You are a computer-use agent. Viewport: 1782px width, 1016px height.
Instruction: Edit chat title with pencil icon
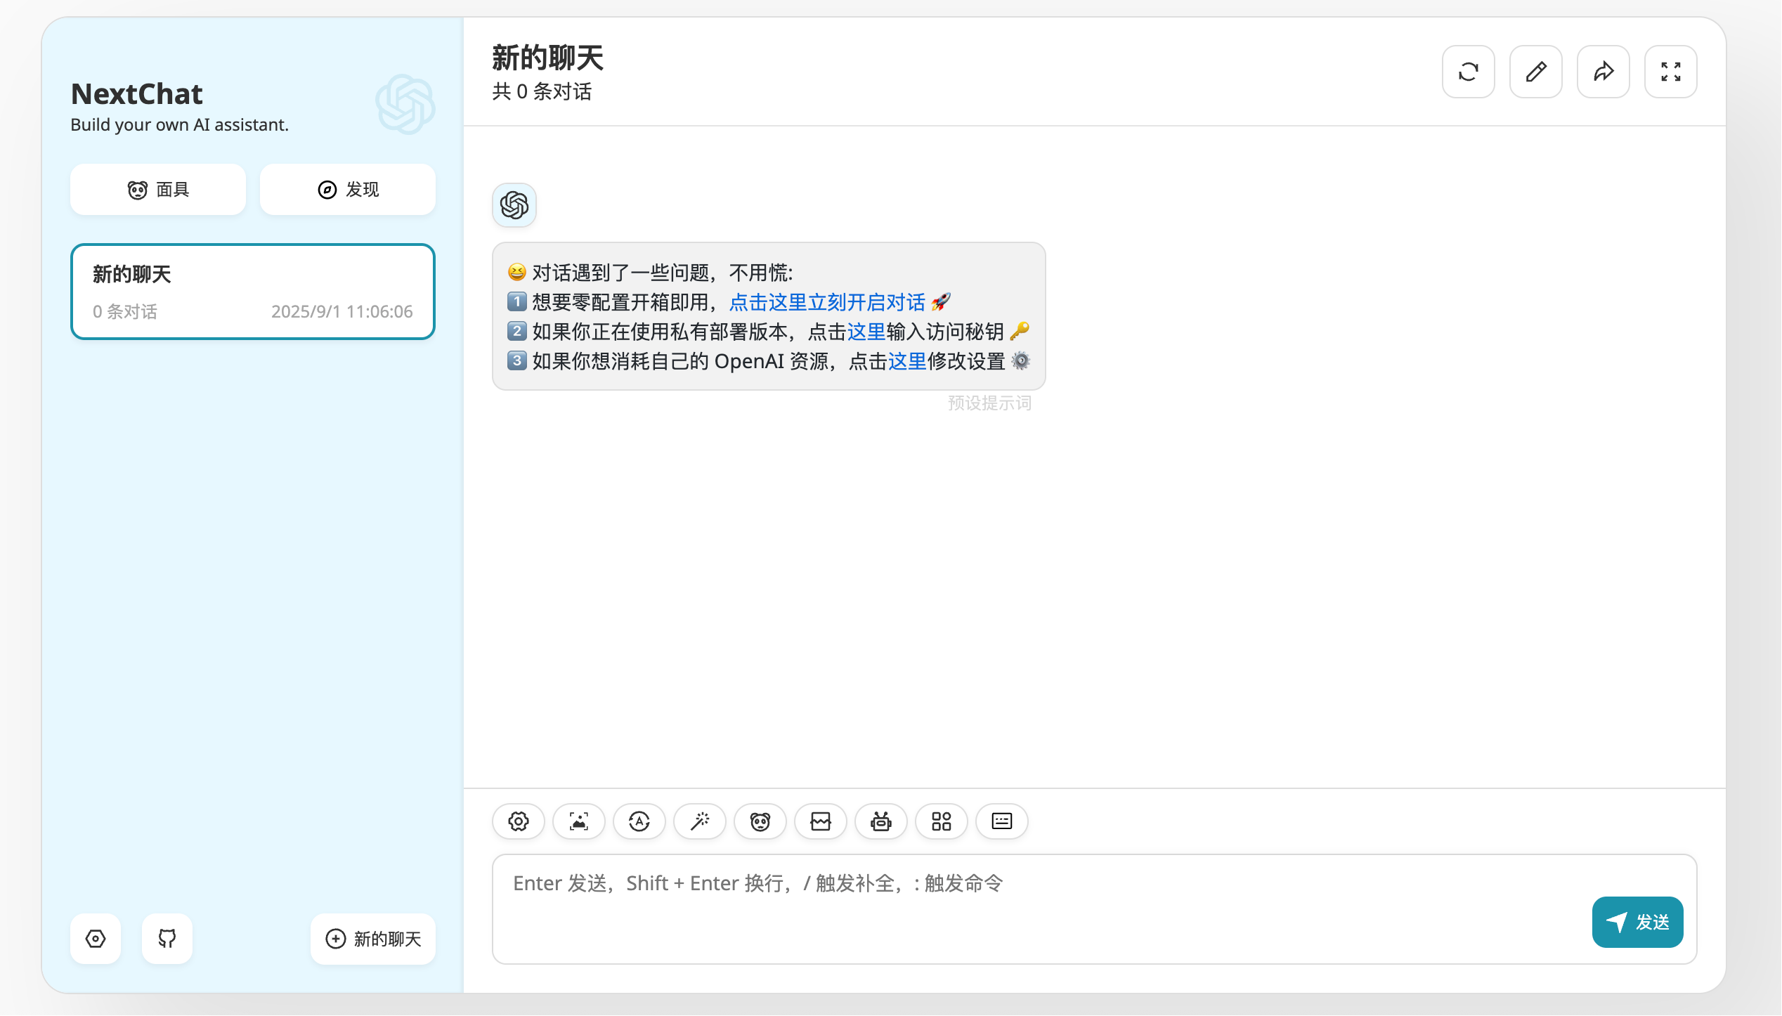click(1536, 72)
